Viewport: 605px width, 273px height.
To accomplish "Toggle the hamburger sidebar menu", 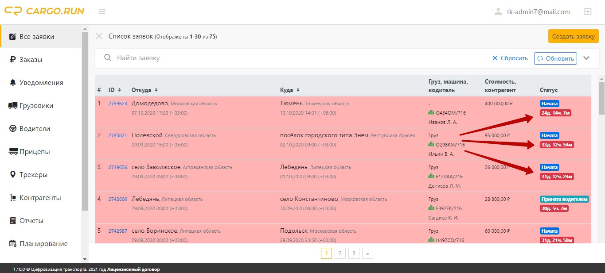I will [102, 12].
